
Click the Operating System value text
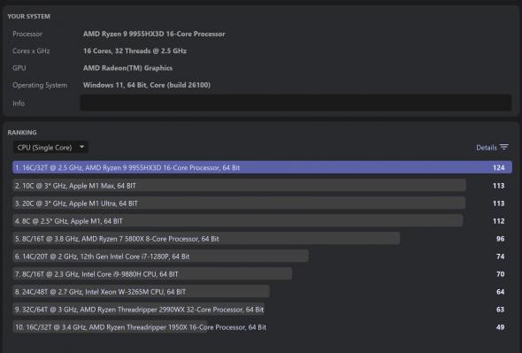click(147, 85)
